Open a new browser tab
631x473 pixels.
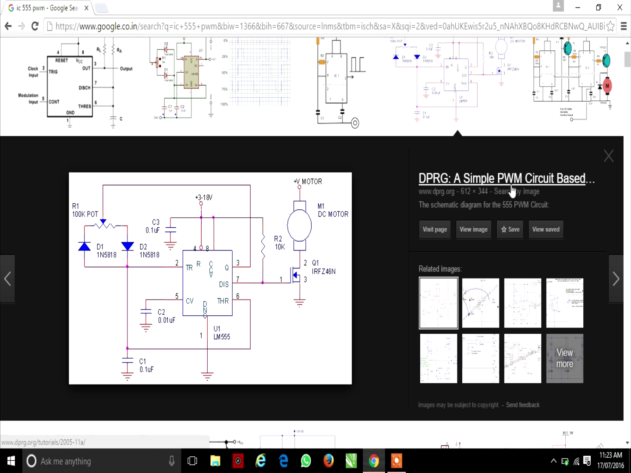pyautogui.click(x=101, y=7)
